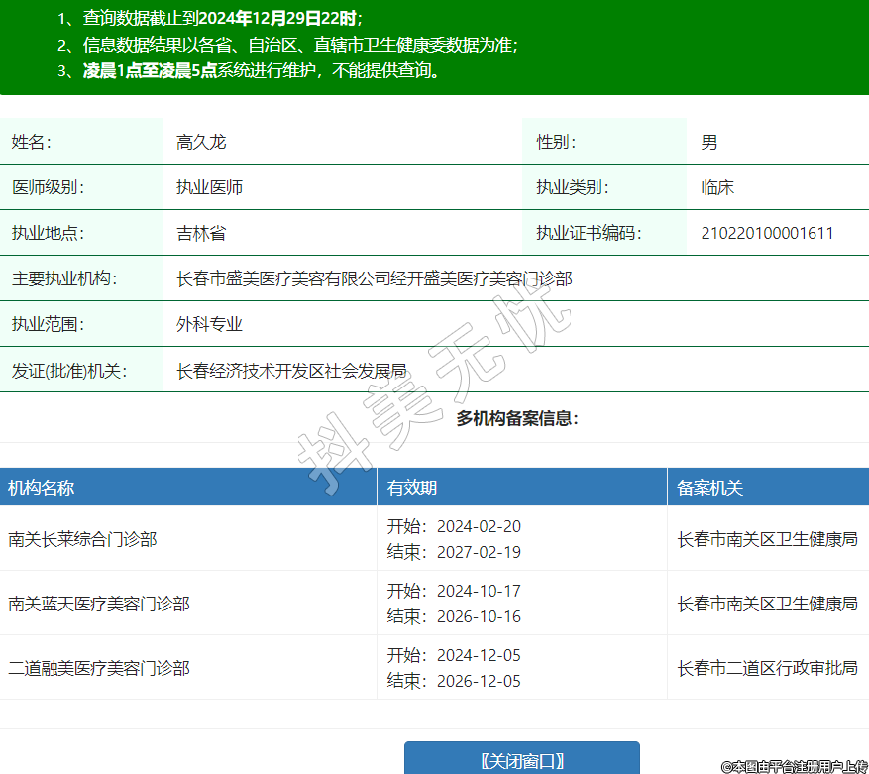Viewport: 869px width, 774px height.
Task: Click the 外科专业 practice scope value
Action: click(209, 324)
